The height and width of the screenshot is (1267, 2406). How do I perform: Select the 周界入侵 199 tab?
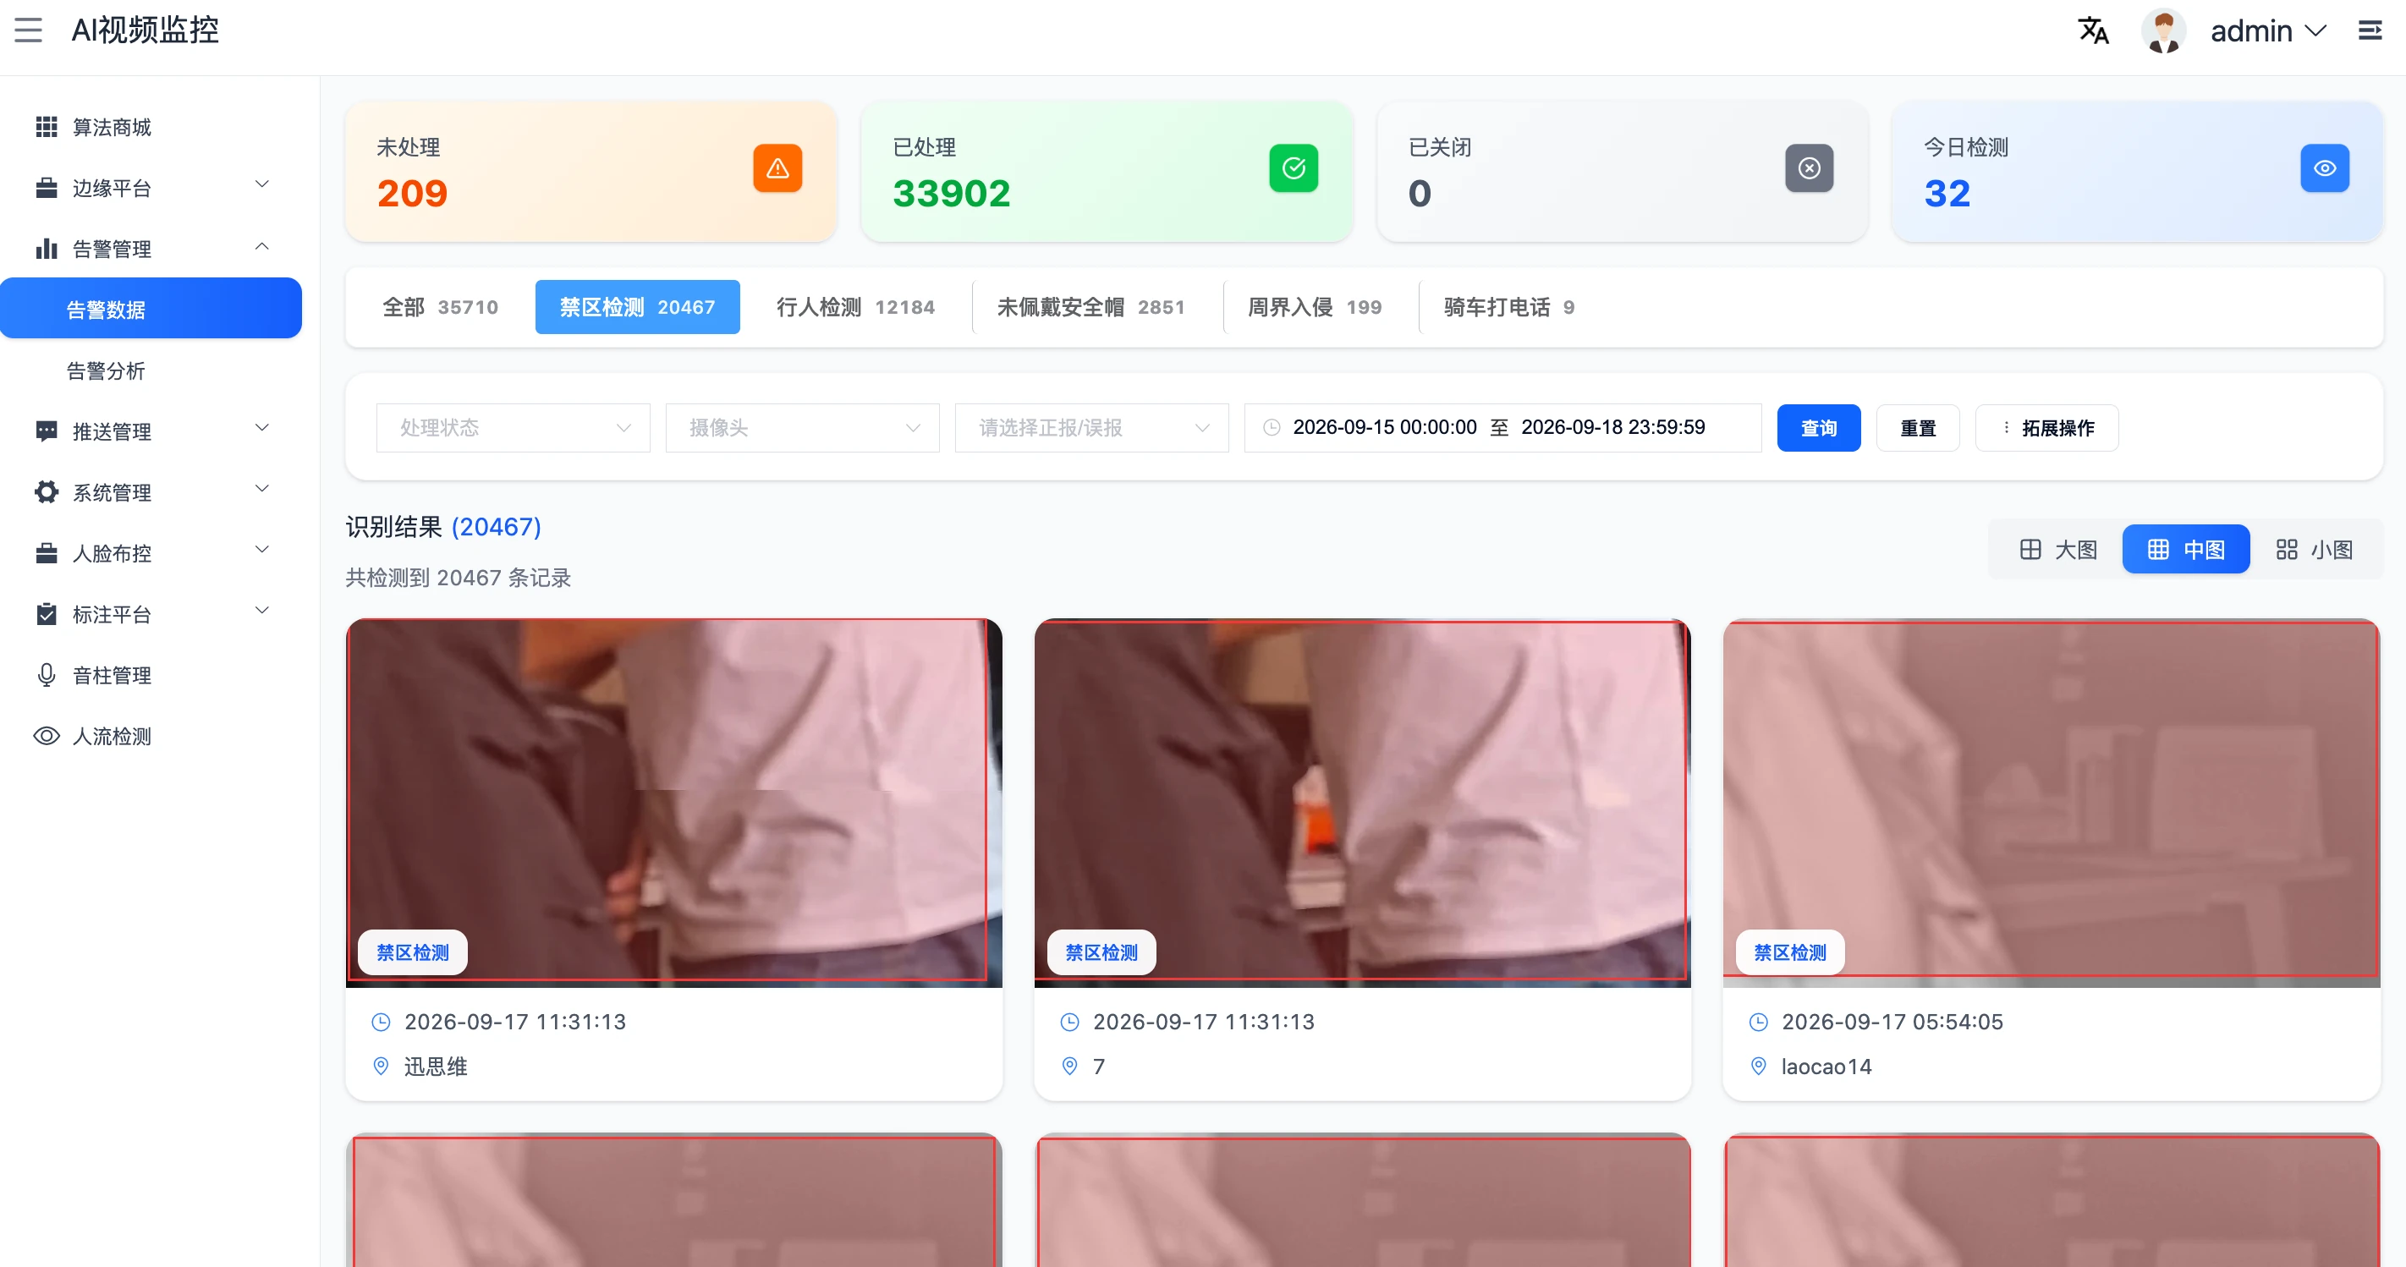pos(1314,307)
